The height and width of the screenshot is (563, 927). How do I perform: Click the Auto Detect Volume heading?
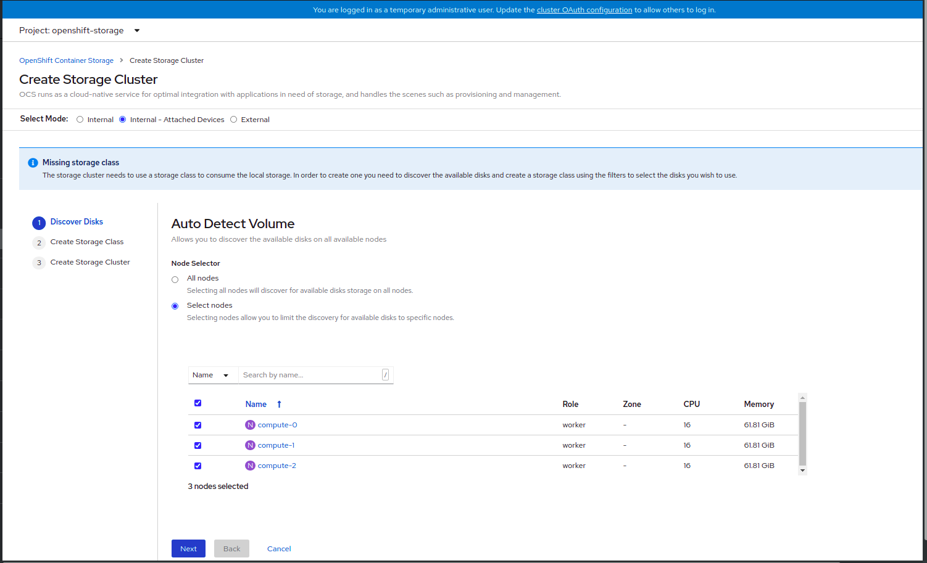coord(233,224)
